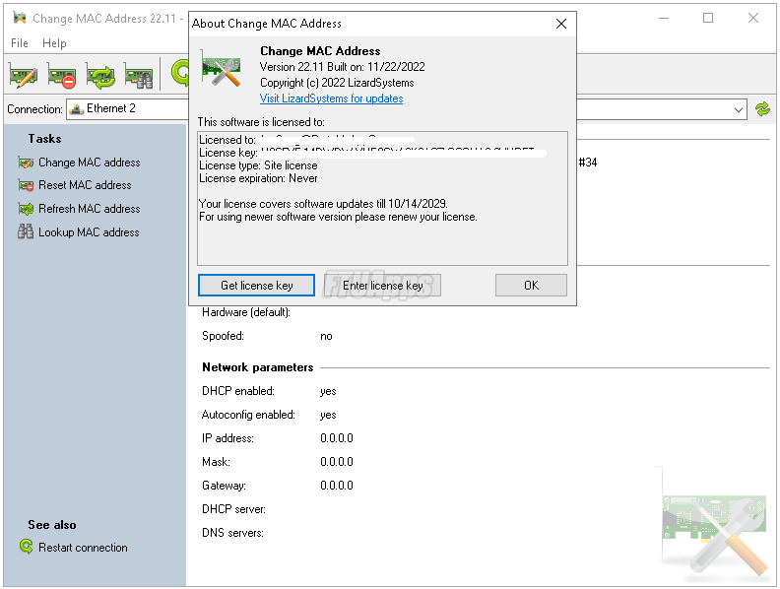
Task: Click license updates till 10/14/2029 text
Action: tap(323, 204)
